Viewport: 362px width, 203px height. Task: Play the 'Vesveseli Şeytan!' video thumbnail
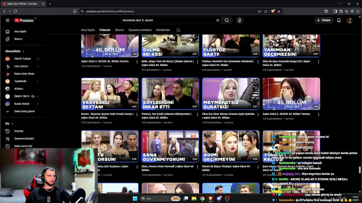(110, 94)
